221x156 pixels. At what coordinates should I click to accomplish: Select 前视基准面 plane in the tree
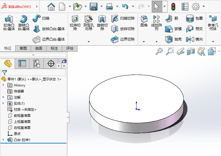coord(22,116)
